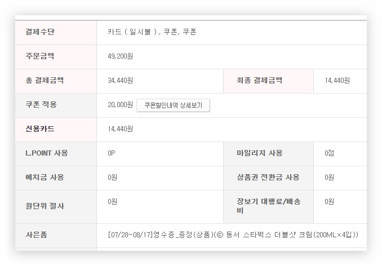The height and width of the screenshot is (266, 382).
Task: Click the 상품권 전환금 사용 label
Action: (268, 177)
